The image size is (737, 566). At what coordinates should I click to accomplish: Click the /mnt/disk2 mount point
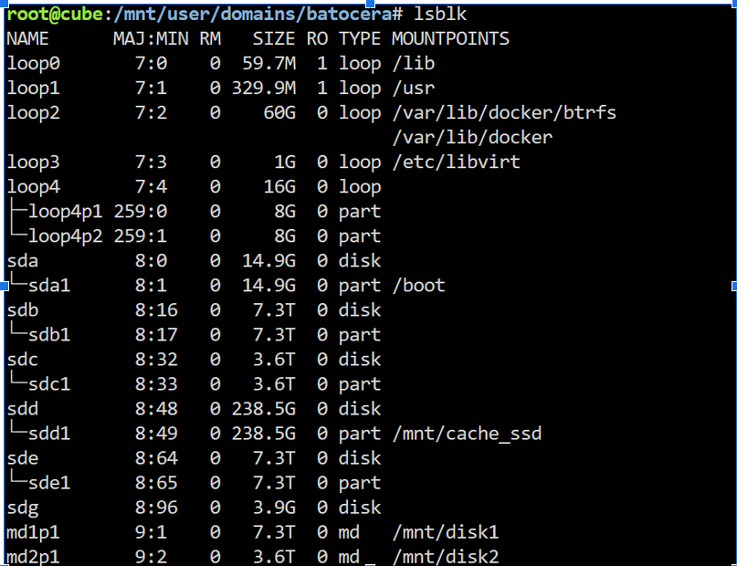(444, 557)
